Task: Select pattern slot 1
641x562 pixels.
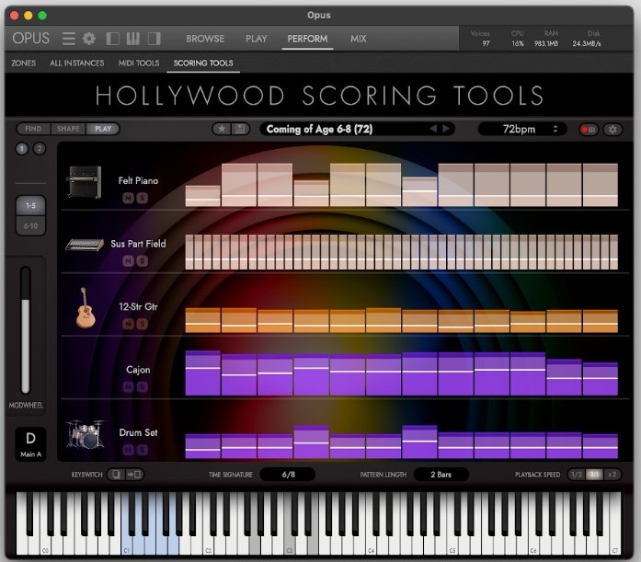Action: pos(22,149)
